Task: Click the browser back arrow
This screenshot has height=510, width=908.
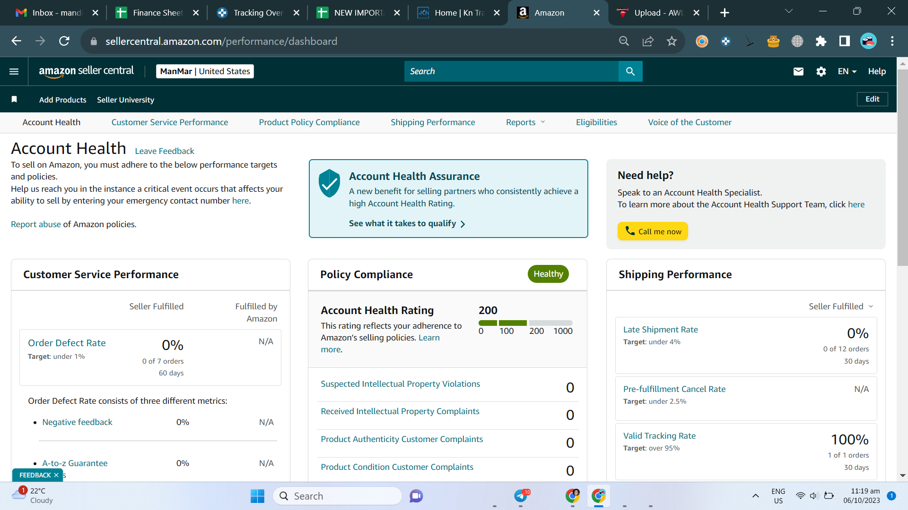Action: tap(16, 41)
